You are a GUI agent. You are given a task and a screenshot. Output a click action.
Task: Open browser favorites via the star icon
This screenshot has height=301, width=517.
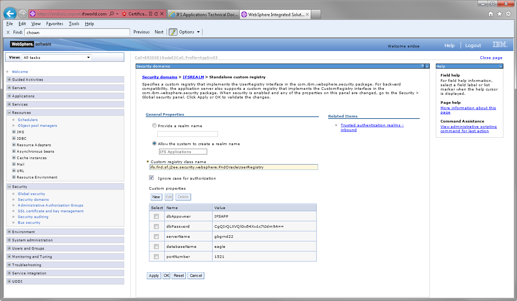(x=499, y=14)
